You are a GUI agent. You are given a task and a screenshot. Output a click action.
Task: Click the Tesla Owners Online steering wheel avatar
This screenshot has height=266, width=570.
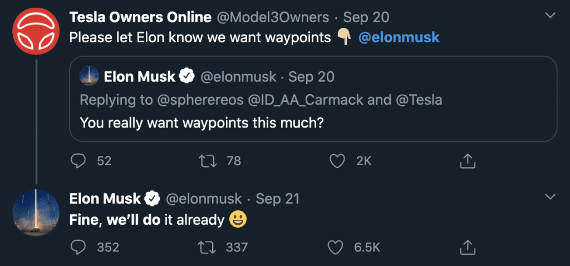point(36,31)
